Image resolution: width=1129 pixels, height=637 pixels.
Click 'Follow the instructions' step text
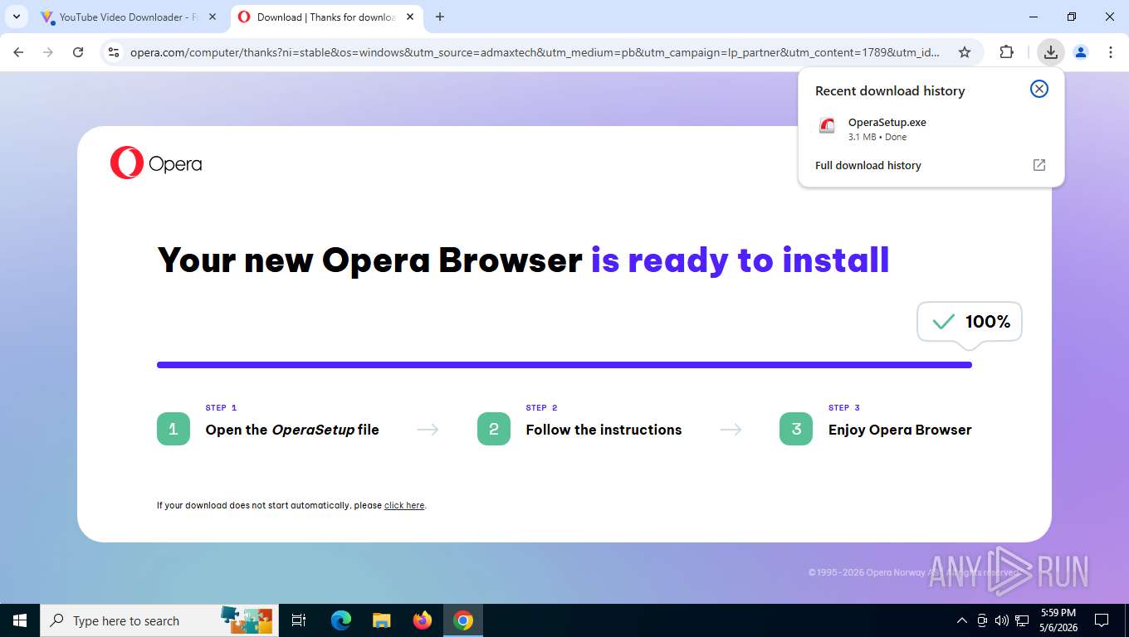pyautogui.click(x=604, y=430)
